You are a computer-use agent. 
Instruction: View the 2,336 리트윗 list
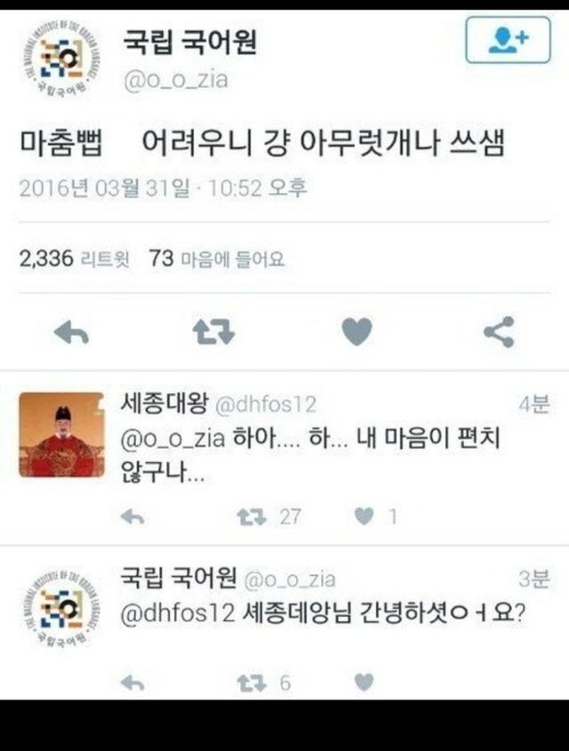[75, 259]
